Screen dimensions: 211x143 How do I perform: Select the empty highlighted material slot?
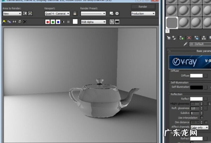[172, 23]
